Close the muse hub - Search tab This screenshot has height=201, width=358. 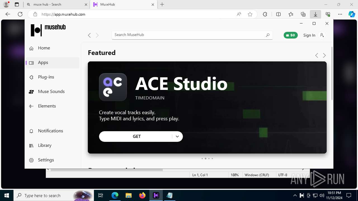click(86, 4)
